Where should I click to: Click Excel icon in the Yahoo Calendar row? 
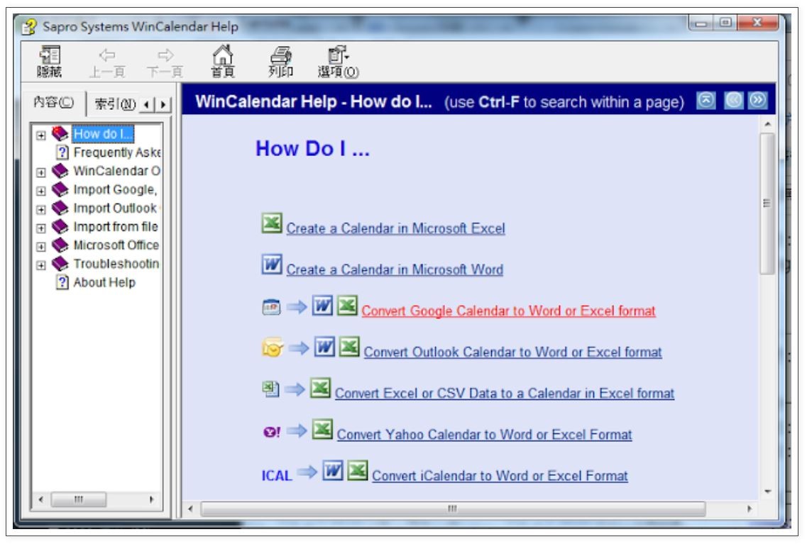(x=323, y=429)
